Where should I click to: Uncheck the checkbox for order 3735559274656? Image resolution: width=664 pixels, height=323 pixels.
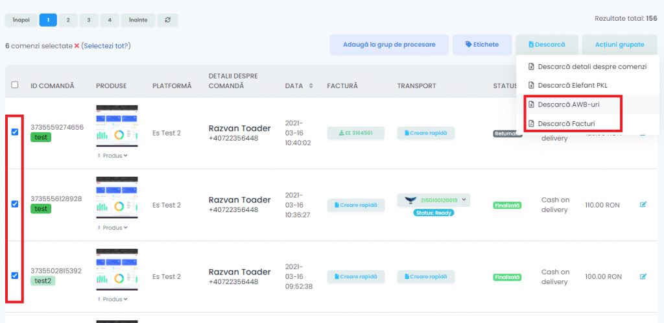(15, 132)
